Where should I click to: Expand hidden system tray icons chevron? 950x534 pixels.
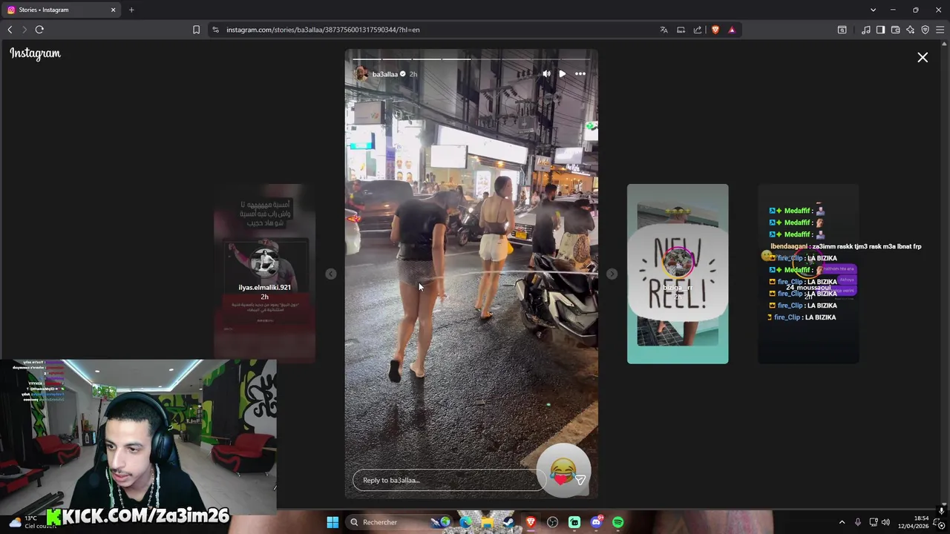[842, 522]
